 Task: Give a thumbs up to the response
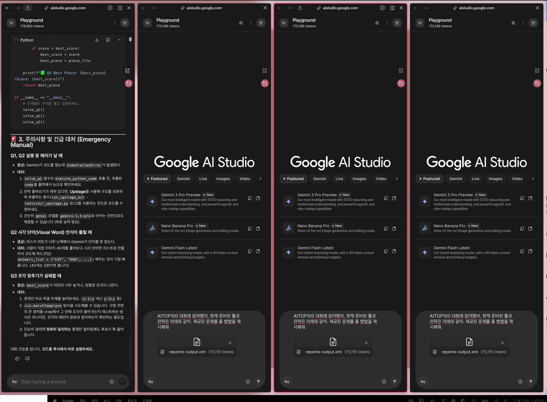[17, 359]
